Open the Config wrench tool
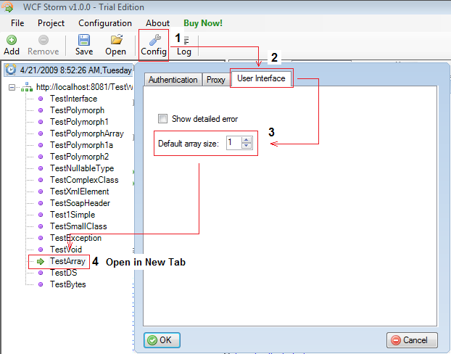The height and width of the screenshot is (354, 451). point(154,45)
